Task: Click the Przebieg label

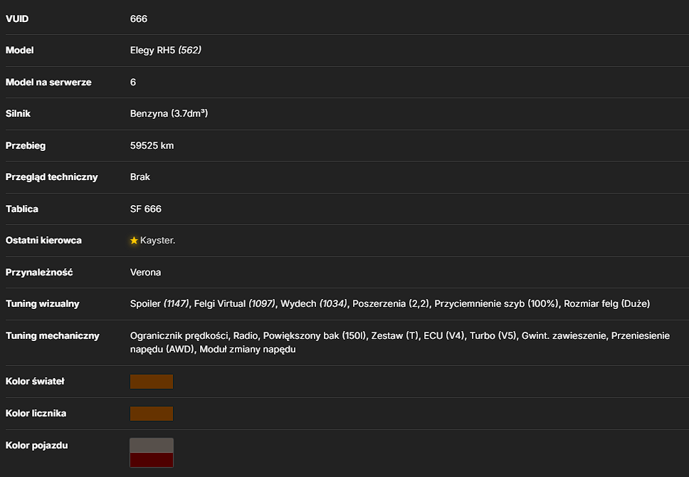Action: [26, 145]
